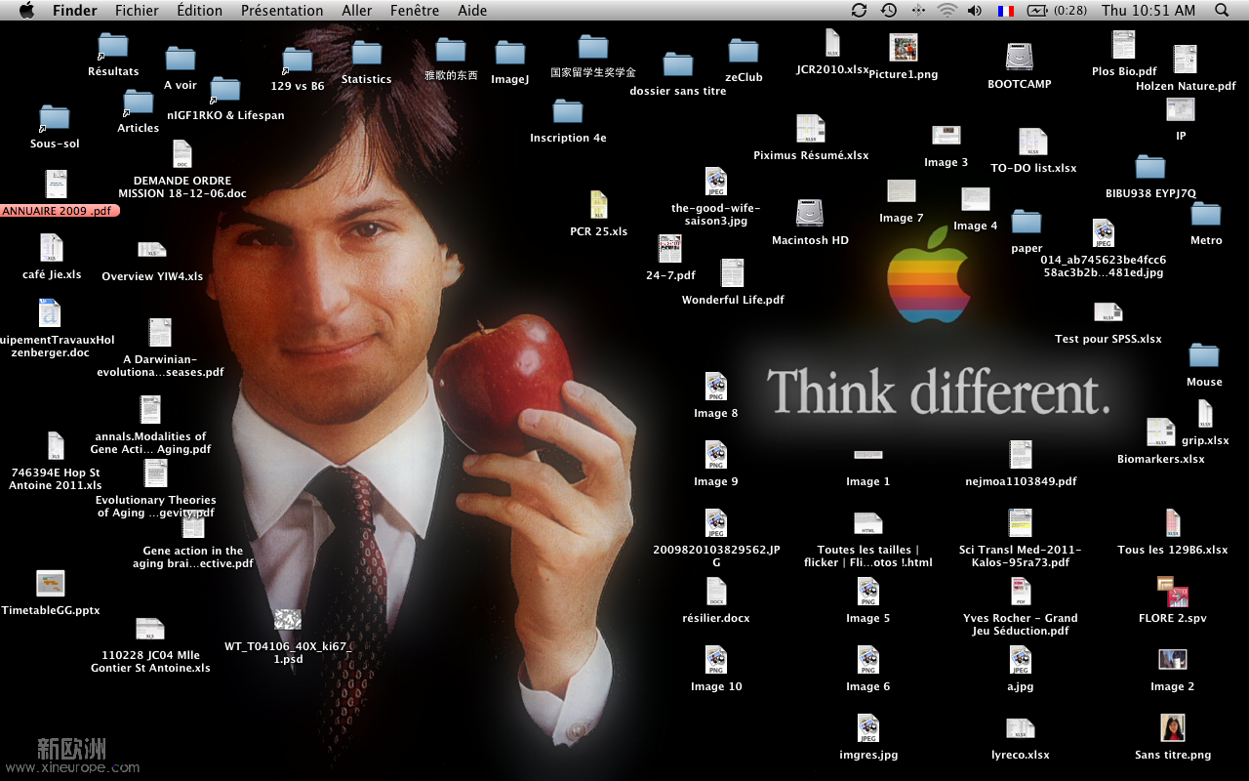Select the Holzen Nature.pdf file
The width and height of the screenshot is (1249, 781).
click(1186, 60)
